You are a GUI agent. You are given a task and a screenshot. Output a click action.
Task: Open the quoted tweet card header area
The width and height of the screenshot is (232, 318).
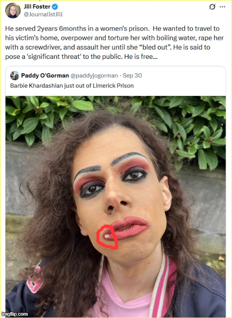116,81
